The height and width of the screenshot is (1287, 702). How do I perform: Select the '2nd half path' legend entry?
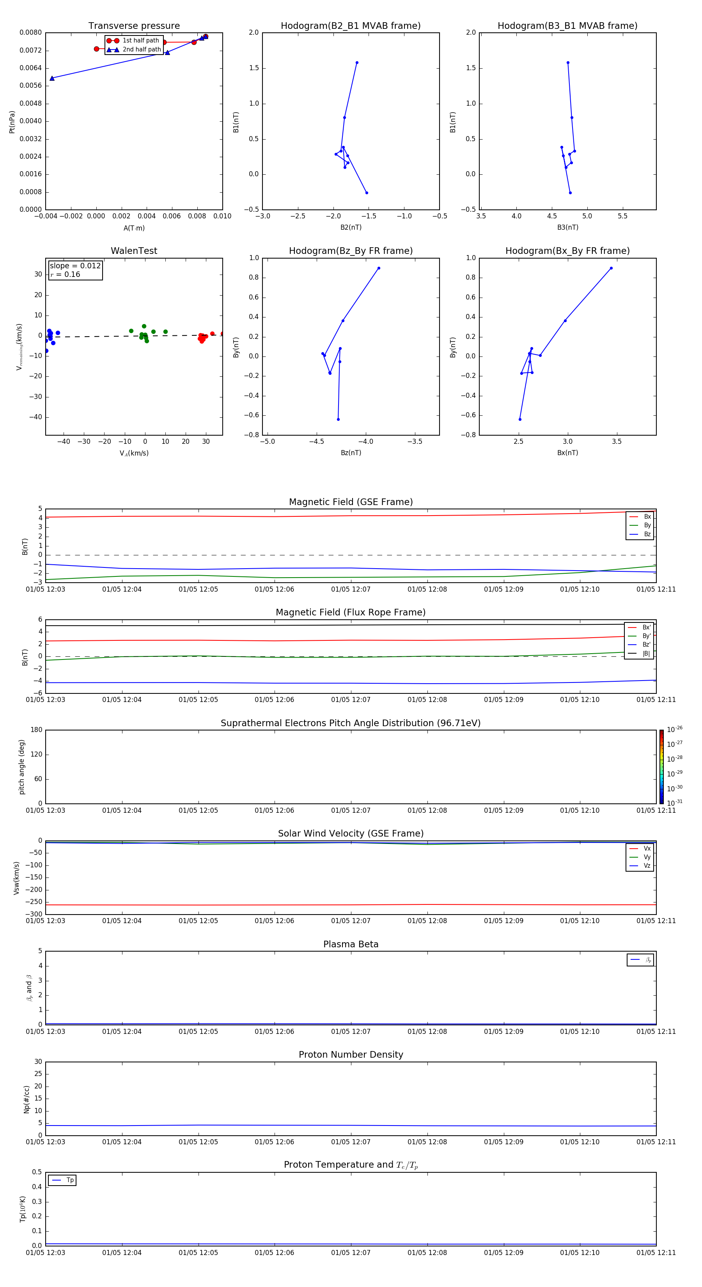pos(133,50)
